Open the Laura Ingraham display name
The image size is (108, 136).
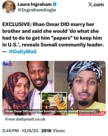[x=35, y=4]
